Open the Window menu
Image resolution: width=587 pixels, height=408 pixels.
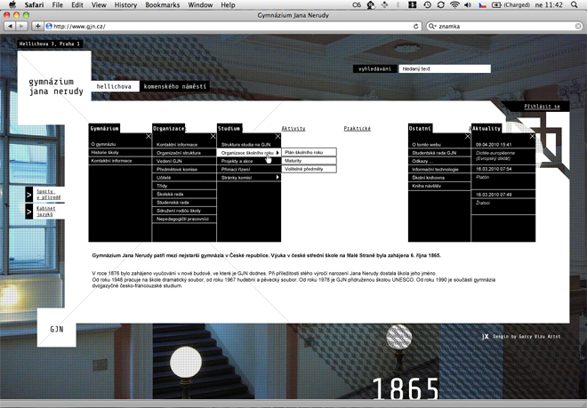[x=200, y=4]
